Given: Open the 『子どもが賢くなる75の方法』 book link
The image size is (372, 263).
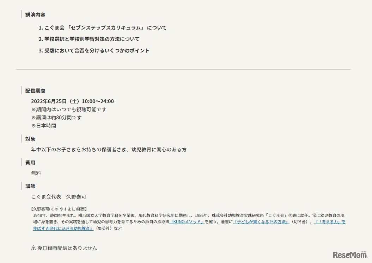Looking at the screenshot, I should point(262,222).
